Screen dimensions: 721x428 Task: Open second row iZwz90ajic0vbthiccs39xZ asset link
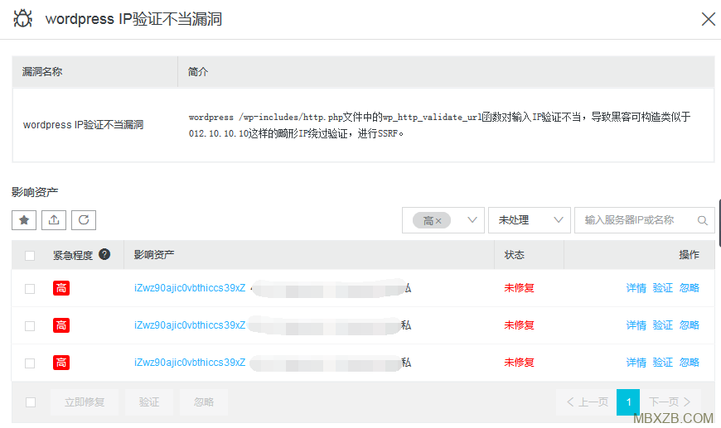[190, 325]
